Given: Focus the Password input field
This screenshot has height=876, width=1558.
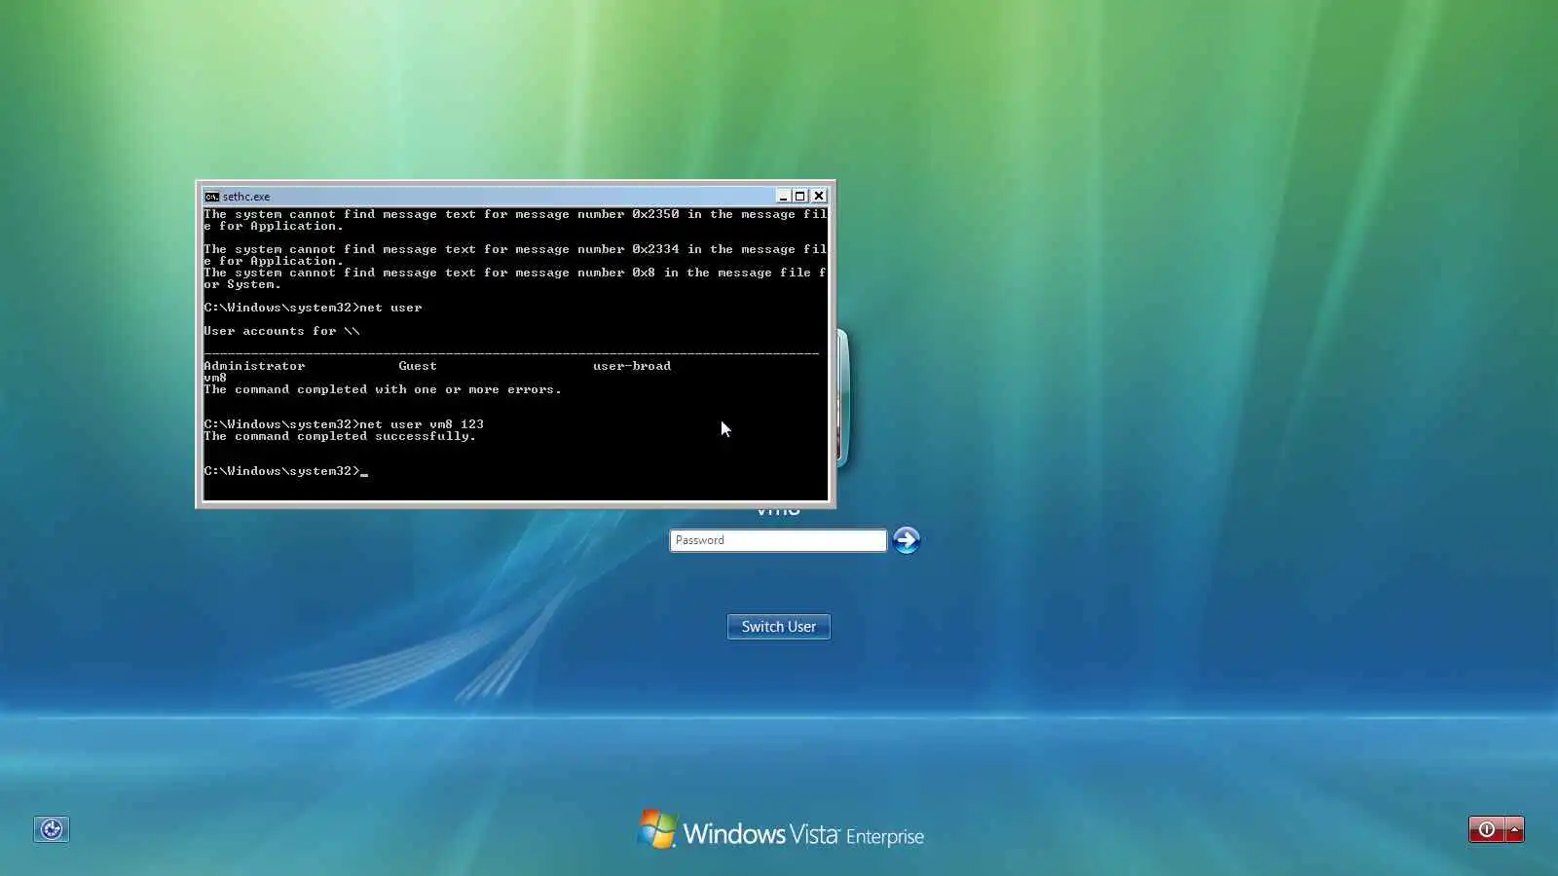Looking at the screenshot, I should coord(778,540).
